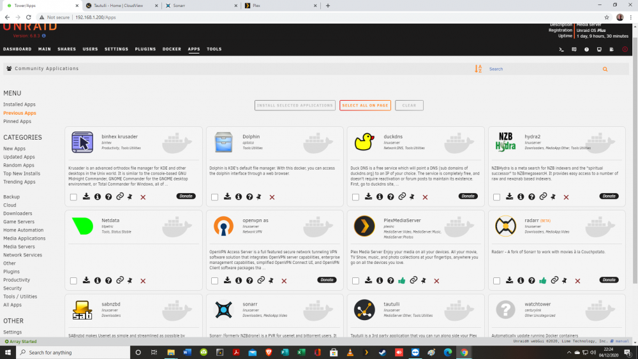Viewport: 638px width, 359px height.
Task: Open the Tools menu
Action: pyautogui.click(x=214, y=49)
